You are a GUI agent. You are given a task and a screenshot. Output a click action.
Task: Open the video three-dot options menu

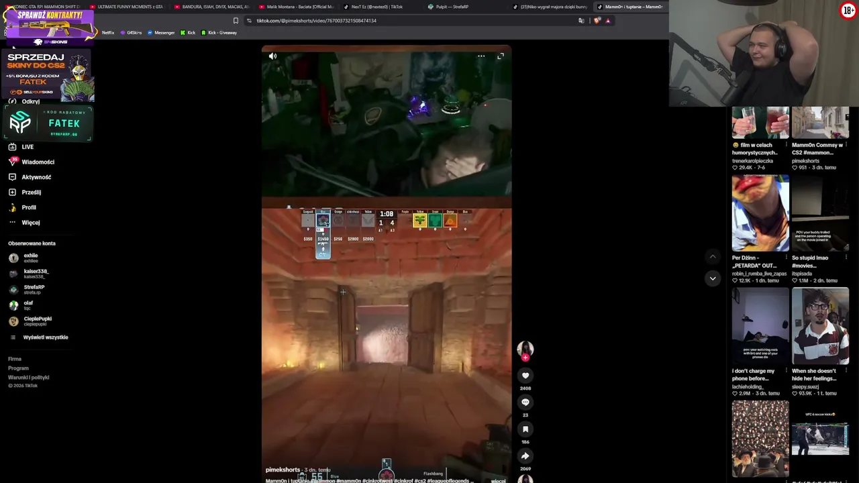click(481, 56)
